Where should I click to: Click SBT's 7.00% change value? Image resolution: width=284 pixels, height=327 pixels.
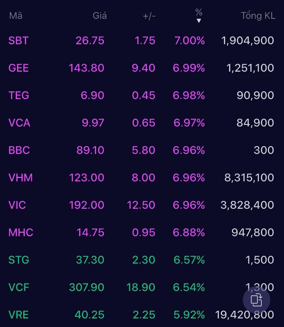pyautogui.click(x=189, y=40)
